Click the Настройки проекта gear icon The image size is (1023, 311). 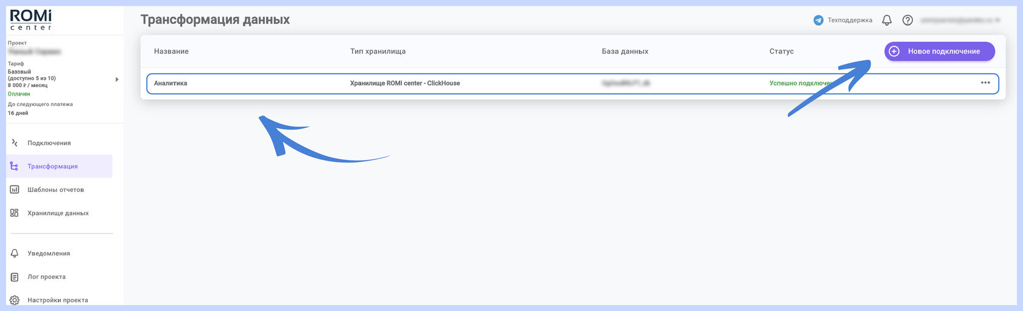pos(15,300)
